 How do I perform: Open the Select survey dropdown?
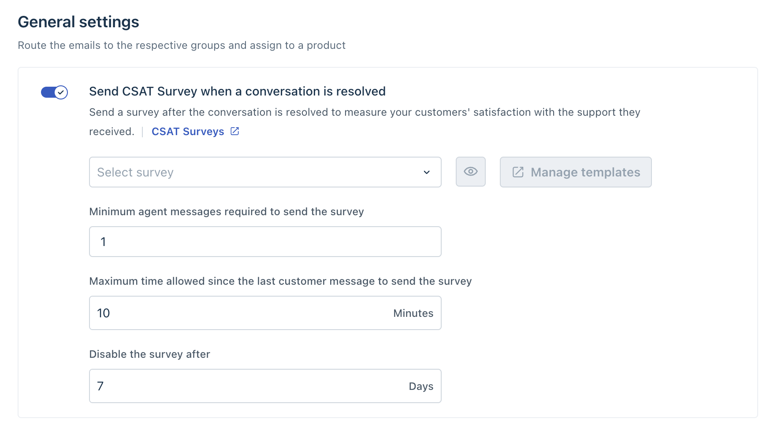pos(256,172)
